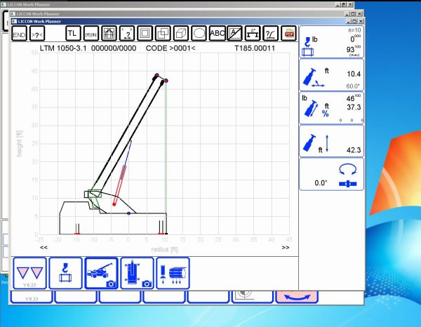Click the crane model text LTM 1050-3.1
Image resolution: width=421 pixels, height=327 pixels.
tap(63, 48)
